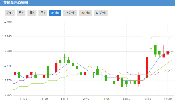Click the 1.2770 price axis label
This screenshot has width=175, height=102.
coord(7,81)
